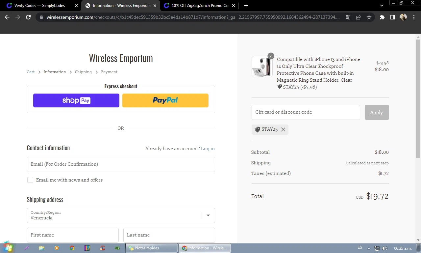Click the Log in link
The height and width of the screenshot is (253, 421).
(x=208, y=149)
